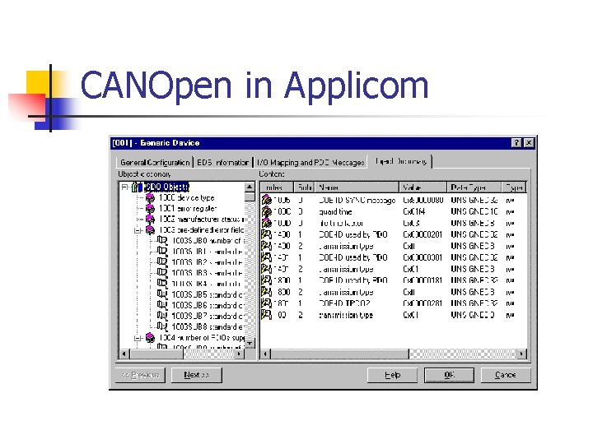Image resolution: width=593 pixels, height=444 pixels.
Task: Click the icon of the 1003SUB5 entry
Action: 162,294
